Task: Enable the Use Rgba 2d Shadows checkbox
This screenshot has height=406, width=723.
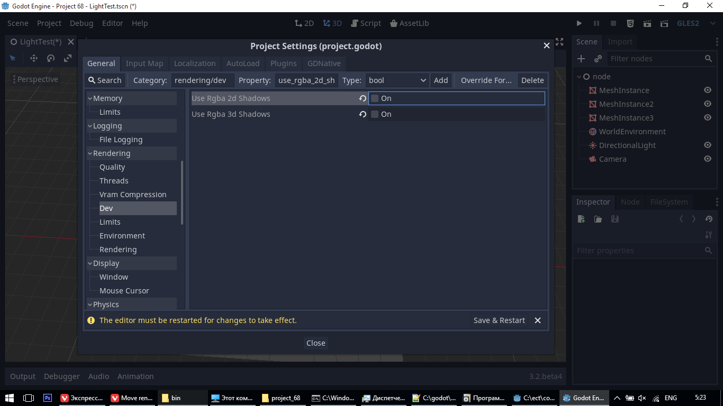Action: pos(374,98)
